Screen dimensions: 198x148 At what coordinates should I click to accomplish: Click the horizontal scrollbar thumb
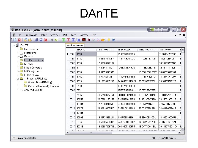tap(91, 132)
